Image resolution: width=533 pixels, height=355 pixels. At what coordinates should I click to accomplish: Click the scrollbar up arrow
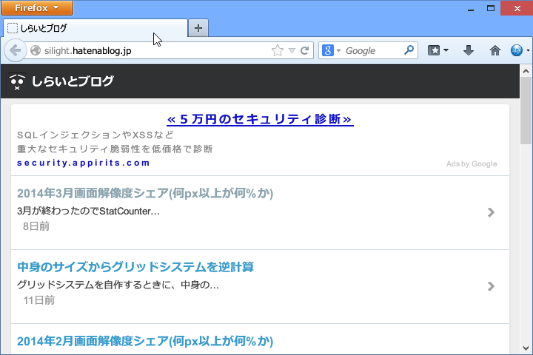526,71
